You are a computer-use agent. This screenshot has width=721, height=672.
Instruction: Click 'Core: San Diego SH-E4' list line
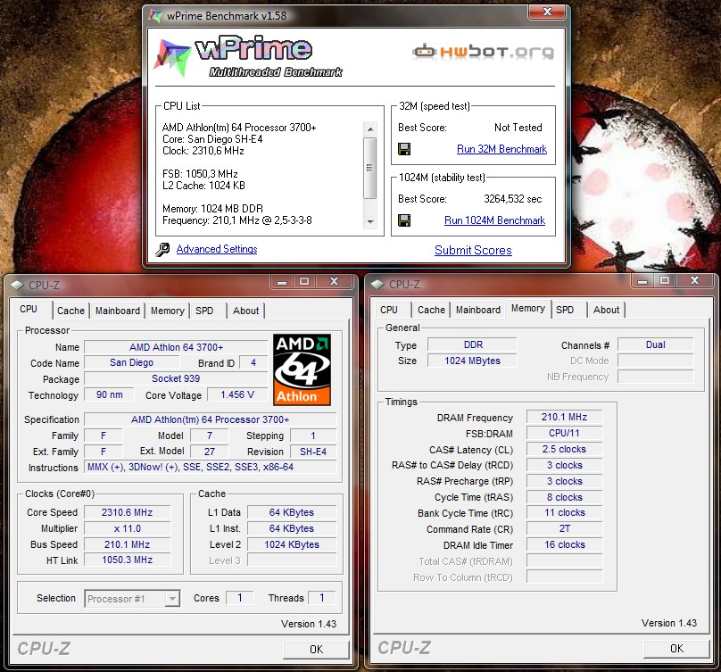tap(212, 139)
